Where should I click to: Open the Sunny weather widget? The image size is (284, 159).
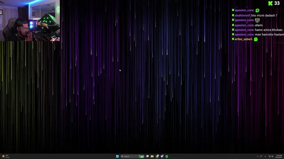pos(6,156)
